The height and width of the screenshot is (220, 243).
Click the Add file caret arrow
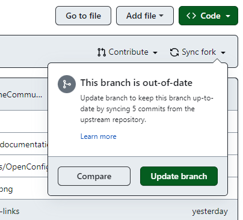161,15
